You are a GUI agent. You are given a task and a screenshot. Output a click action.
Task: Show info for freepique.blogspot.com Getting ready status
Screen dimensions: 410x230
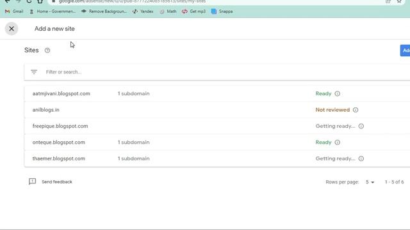361,126
